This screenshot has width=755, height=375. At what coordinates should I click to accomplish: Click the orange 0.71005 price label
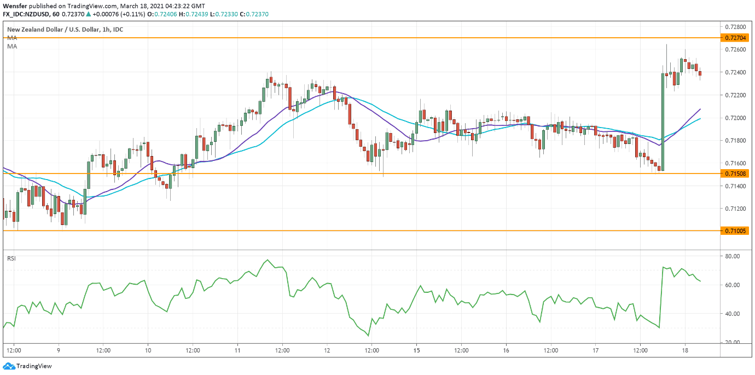[x=735, y=230]
